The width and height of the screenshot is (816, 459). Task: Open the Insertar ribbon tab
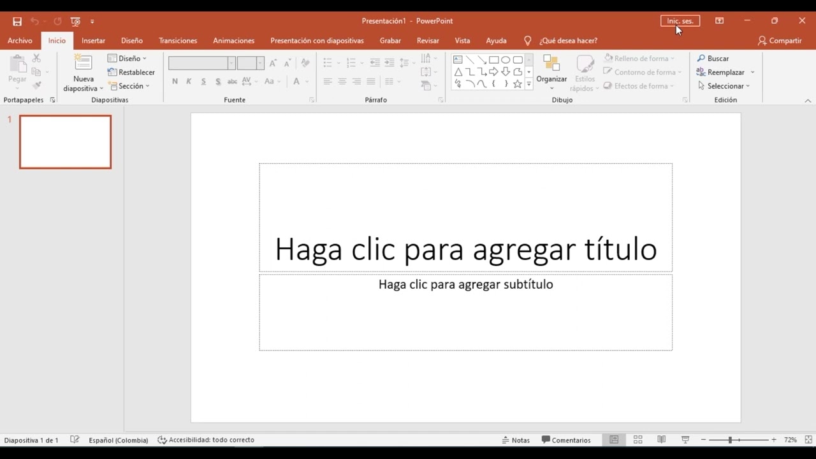point(93,40)
